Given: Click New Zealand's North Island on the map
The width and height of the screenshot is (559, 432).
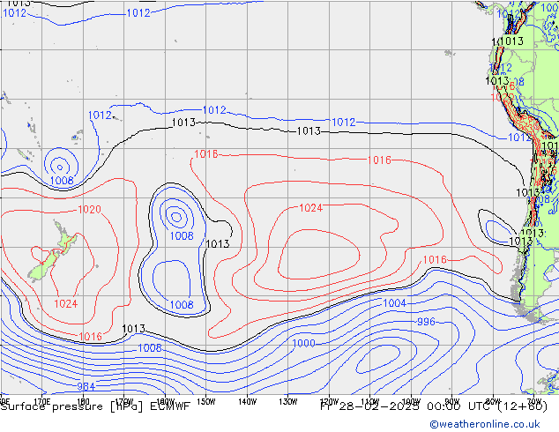Looking at the screenshot, I should (x=64, y=238).
